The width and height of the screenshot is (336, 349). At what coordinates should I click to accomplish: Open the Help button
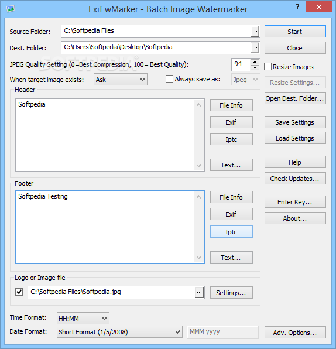point(295,162)
